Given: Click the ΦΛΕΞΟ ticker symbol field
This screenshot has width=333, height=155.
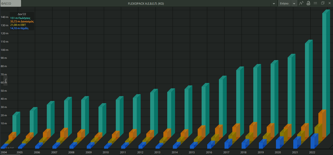Looking at the screenshot, I should (11, 4).
